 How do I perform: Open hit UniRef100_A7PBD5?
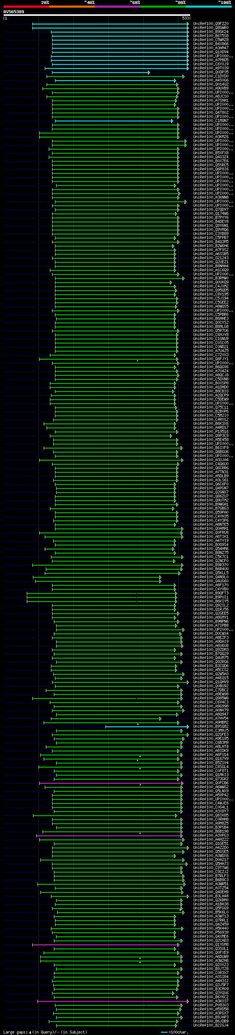coord(211,60)
